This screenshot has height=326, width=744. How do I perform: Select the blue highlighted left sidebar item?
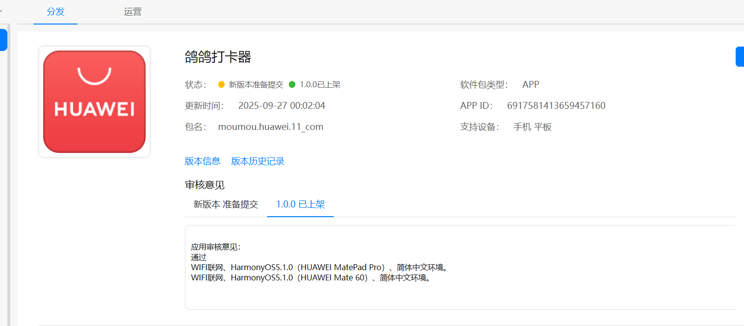(3, 40)
